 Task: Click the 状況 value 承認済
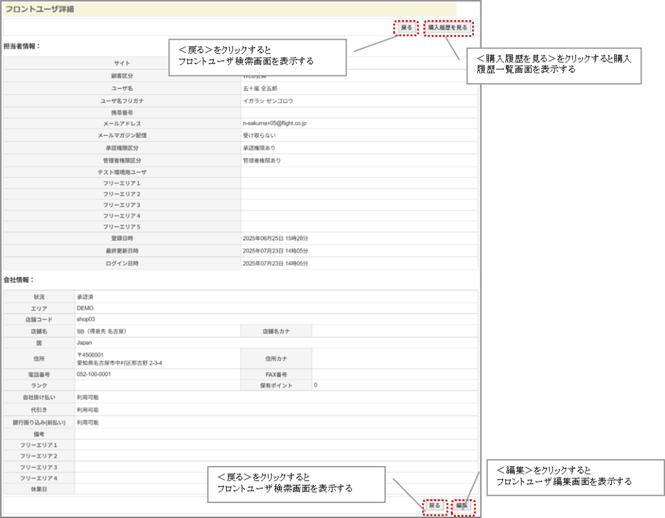coord(86,297)
